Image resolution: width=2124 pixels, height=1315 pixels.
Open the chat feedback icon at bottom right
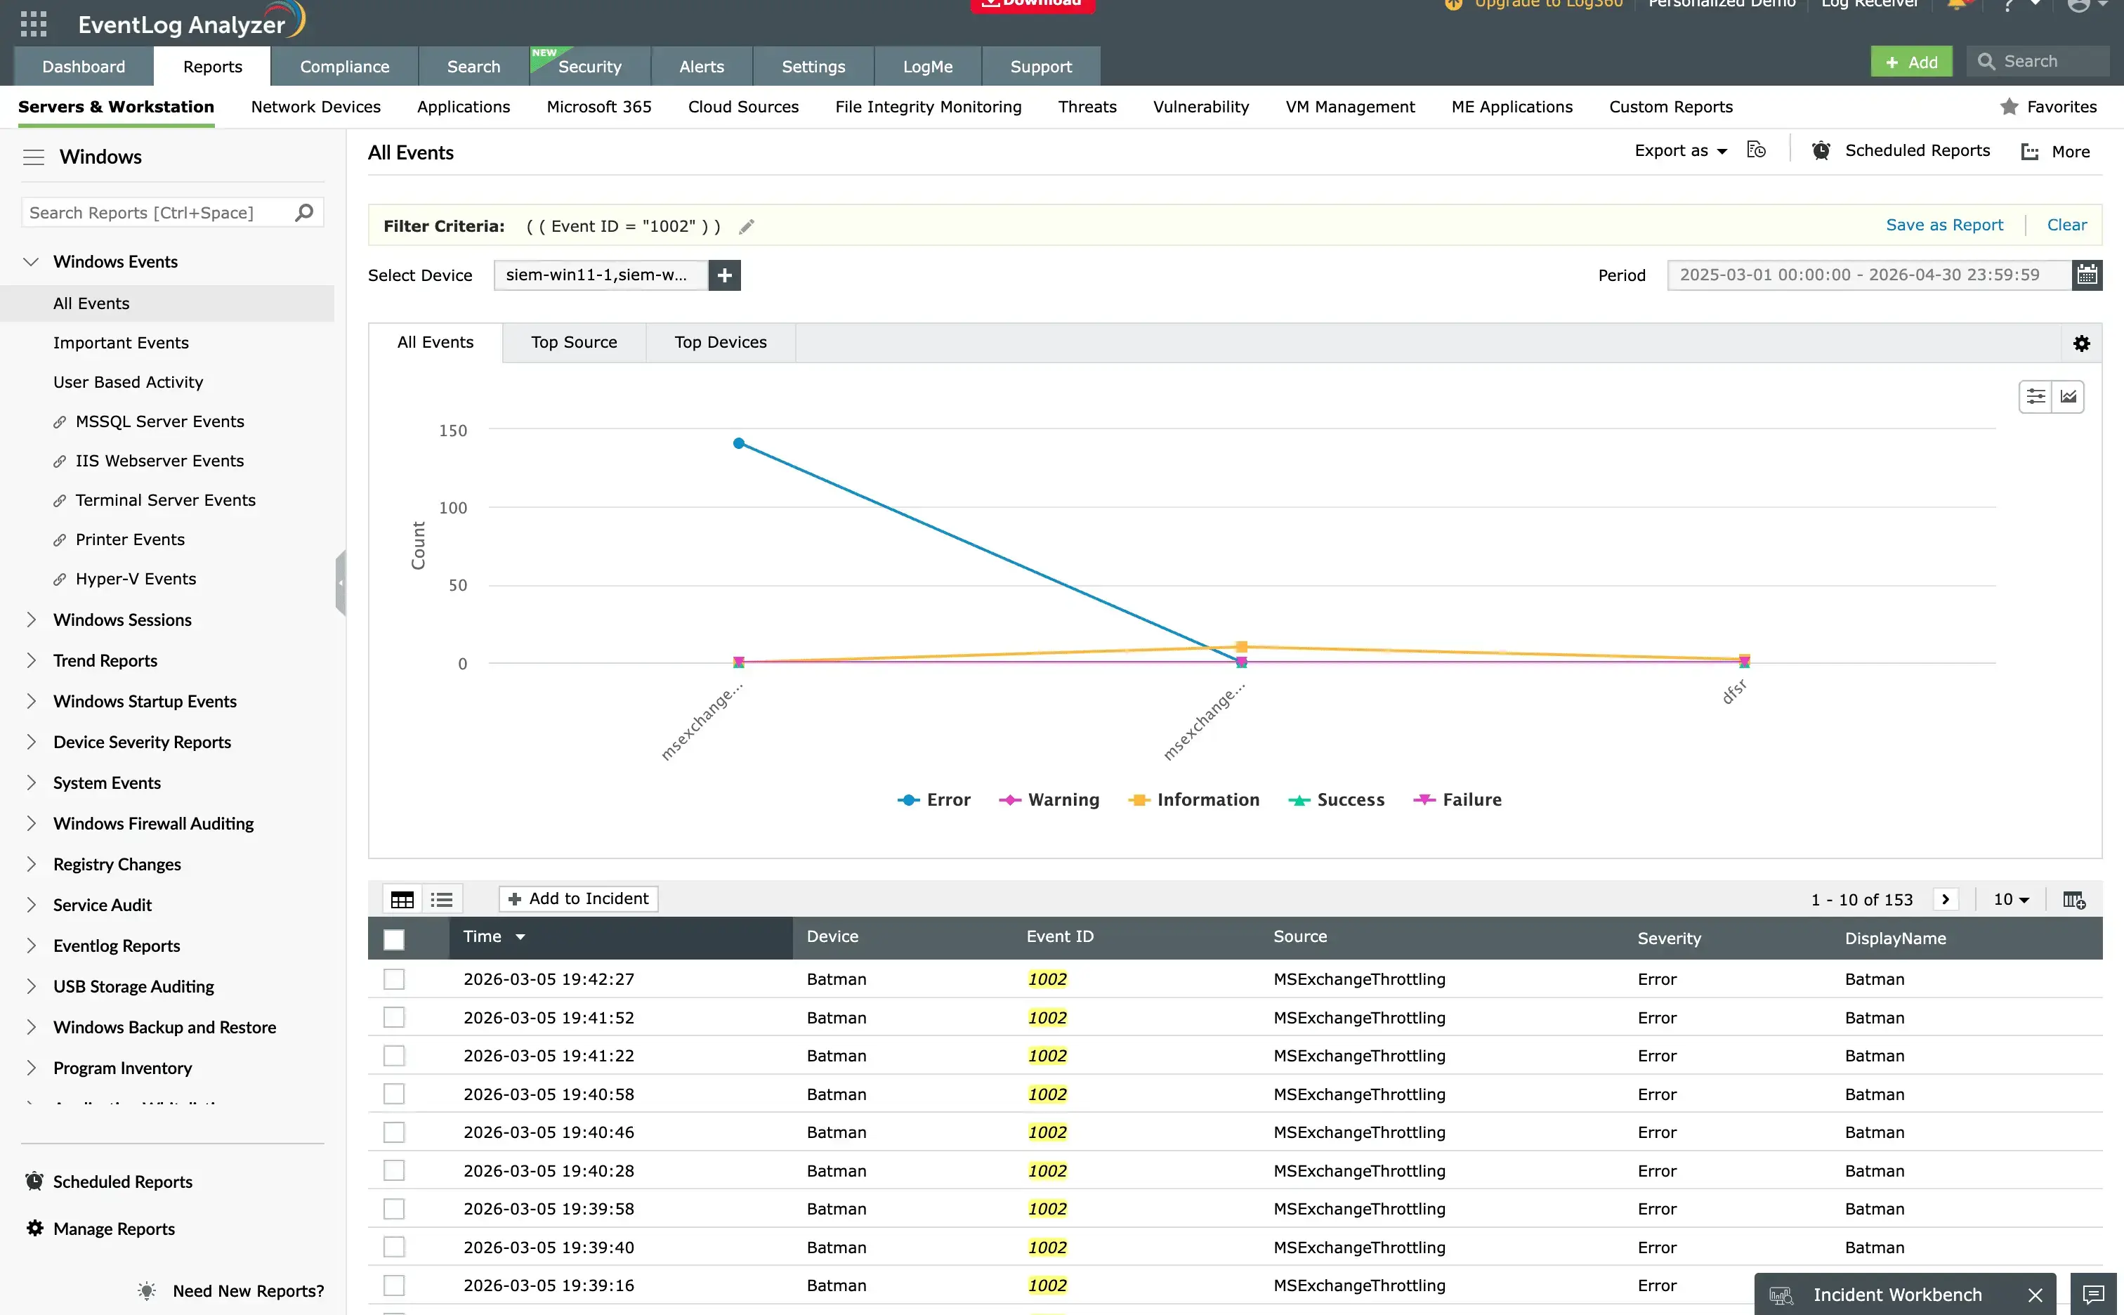pos(2092,1295)
